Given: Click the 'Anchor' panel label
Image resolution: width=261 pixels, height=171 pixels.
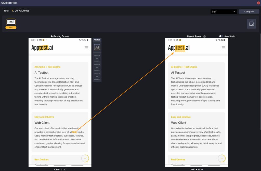Looking at the screenshot, I should click(97, 40).
